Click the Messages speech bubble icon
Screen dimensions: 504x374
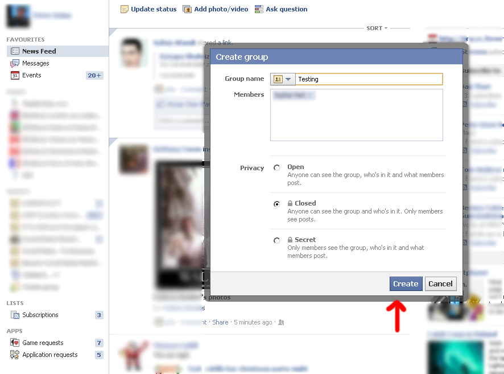[x=15, y=63]
